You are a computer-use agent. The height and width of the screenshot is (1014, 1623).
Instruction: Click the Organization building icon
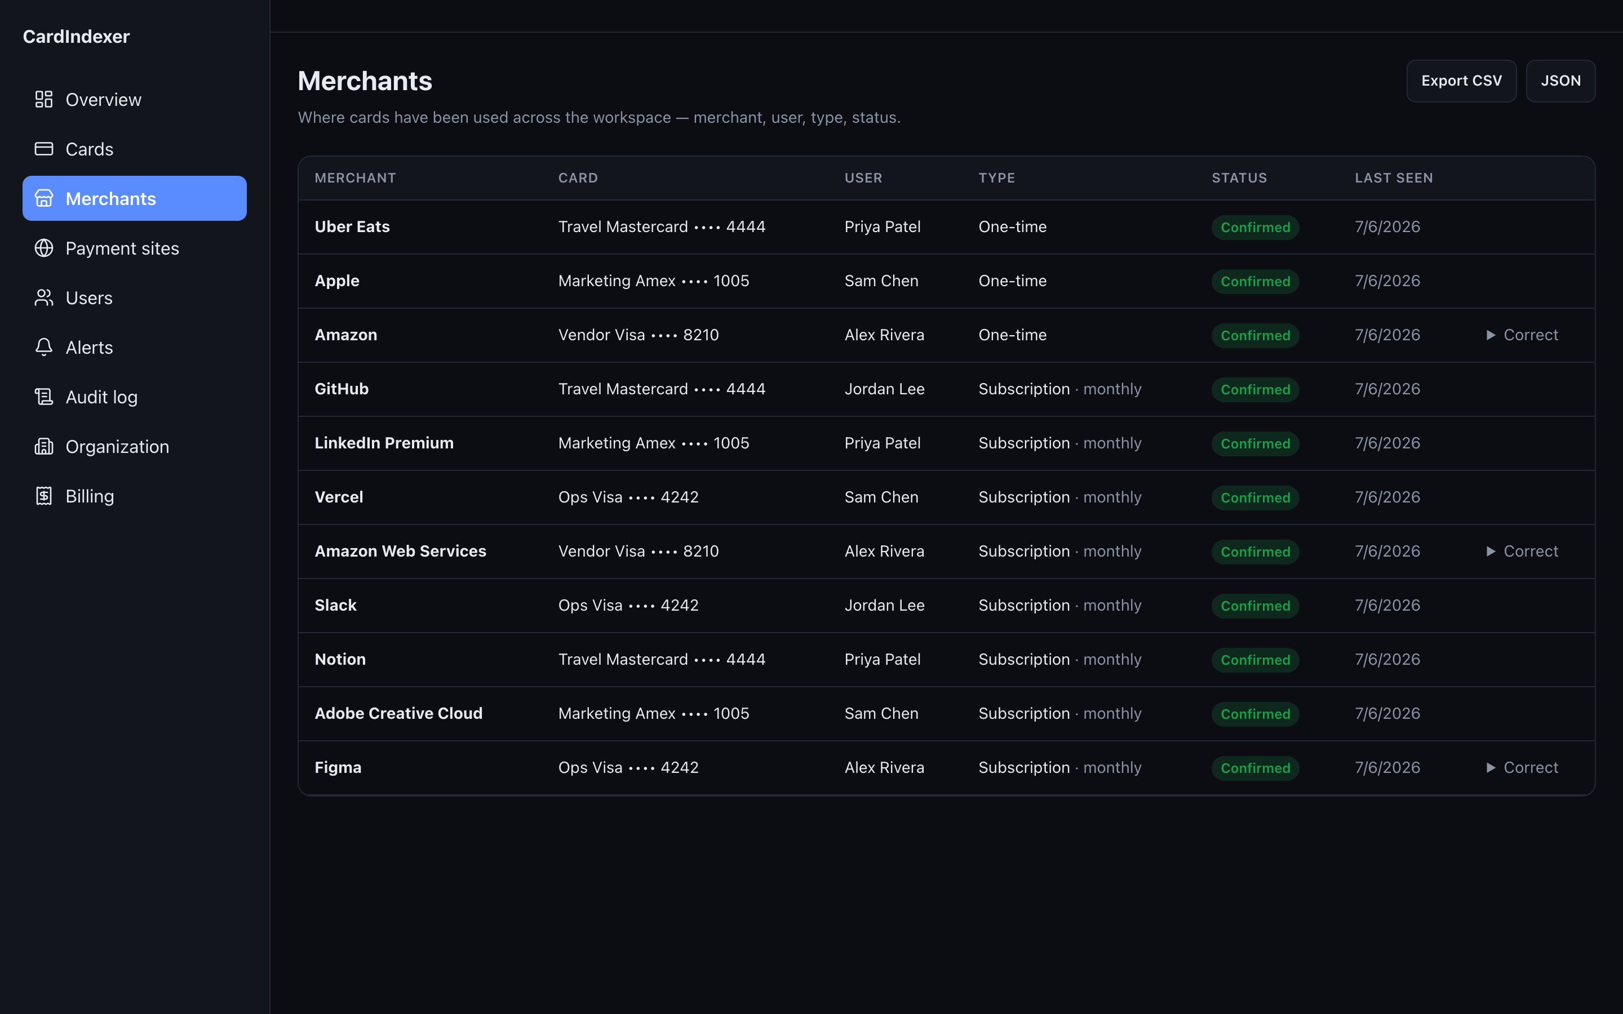pyautogui.click(x=43, y=447)
